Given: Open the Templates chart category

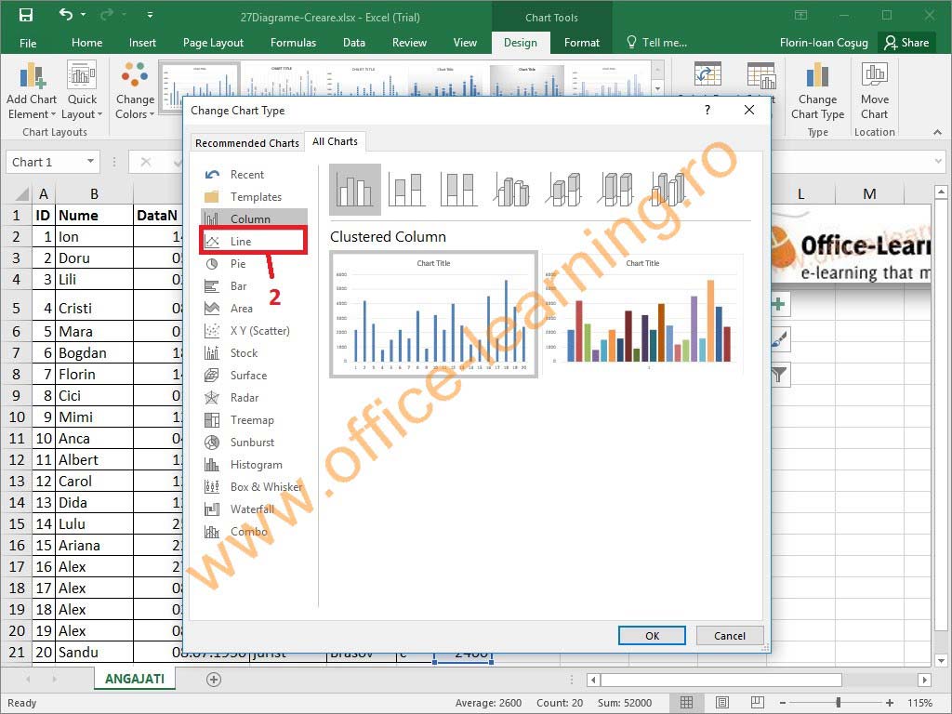Looking at the screenshot, I should (x=254, y=197).
